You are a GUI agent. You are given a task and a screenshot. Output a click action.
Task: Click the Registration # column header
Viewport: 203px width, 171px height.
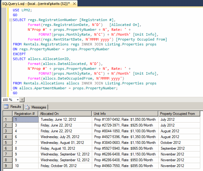(x=25, y=114)
